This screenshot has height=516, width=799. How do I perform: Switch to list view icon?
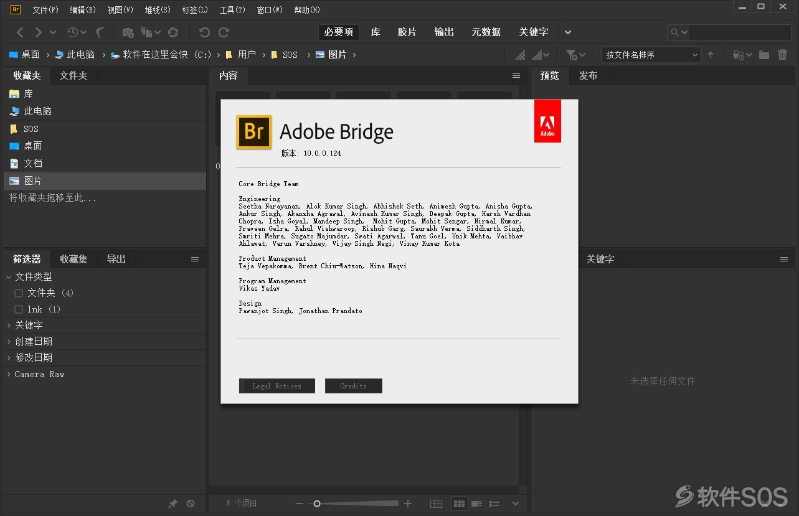coord(494,504)
